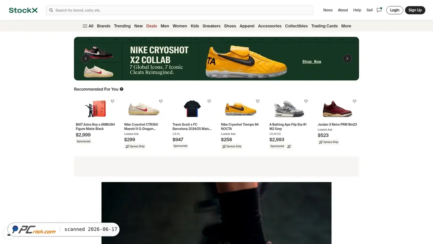Focus the brand and color search field

click(x=179, y=10)
